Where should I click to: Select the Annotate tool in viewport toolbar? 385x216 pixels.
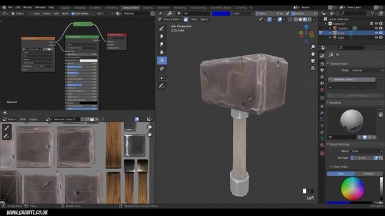pos(162,86)
